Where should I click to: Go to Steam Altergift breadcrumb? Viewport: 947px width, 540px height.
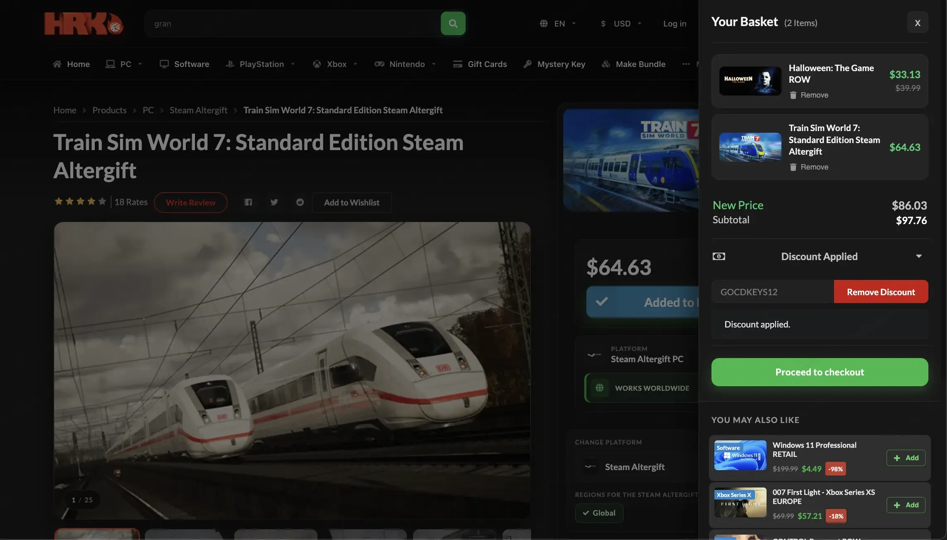(x=198, y=110)
